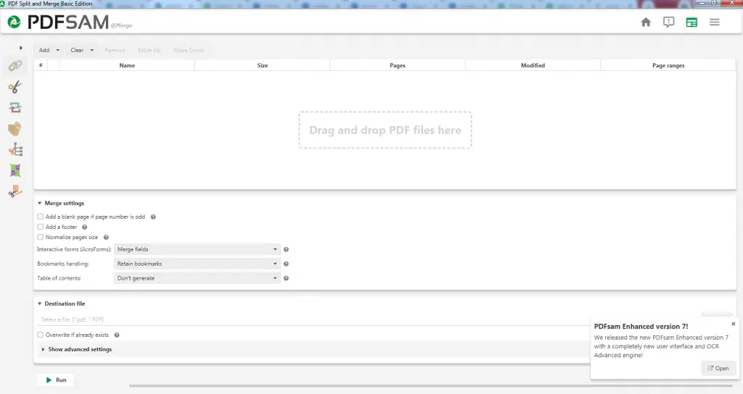Dismiss the PDFsam Enhanced version notification

click(x=733, y=324)
